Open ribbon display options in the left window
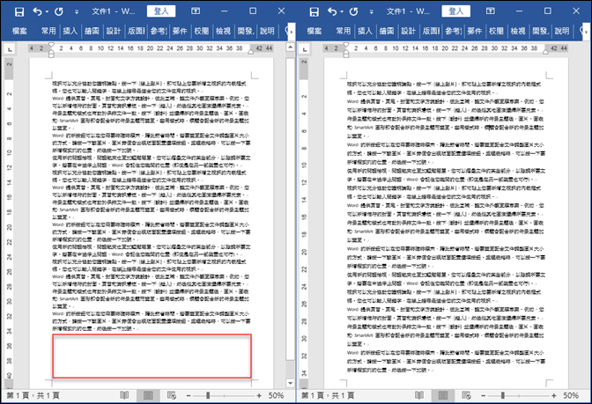The image size is (592, 404). coord(196,11)
